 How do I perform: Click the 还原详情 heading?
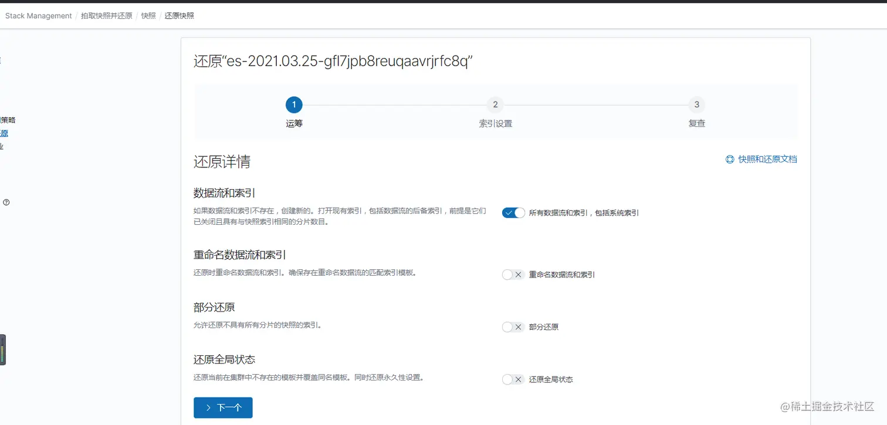click(222, 162)
